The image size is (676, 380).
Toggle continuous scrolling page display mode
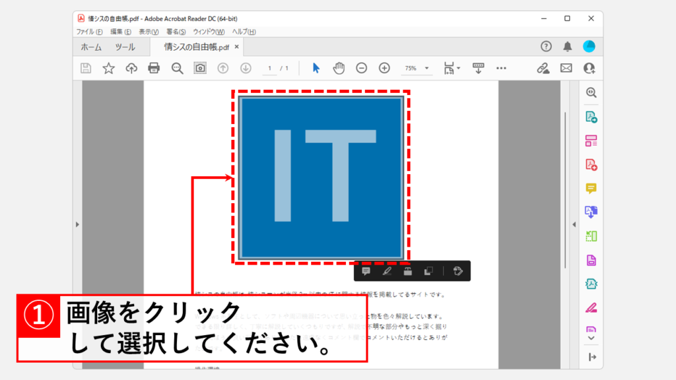click(478, 68)
